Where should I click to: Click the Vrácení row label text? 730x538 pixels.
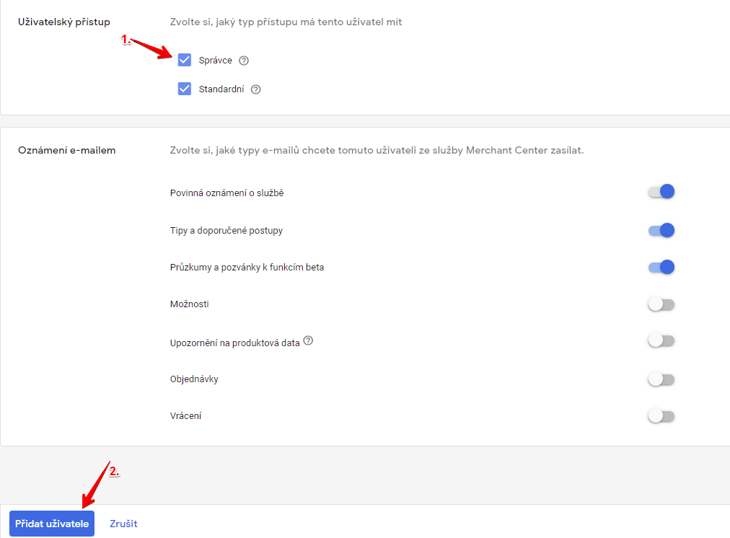[185, 416]
